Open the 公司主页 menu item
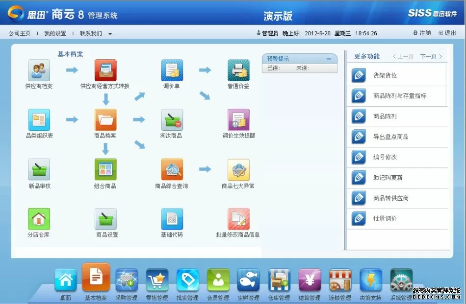Image resolution: width=466 pixels, height=304 pixels. click(x=20, y=33)
